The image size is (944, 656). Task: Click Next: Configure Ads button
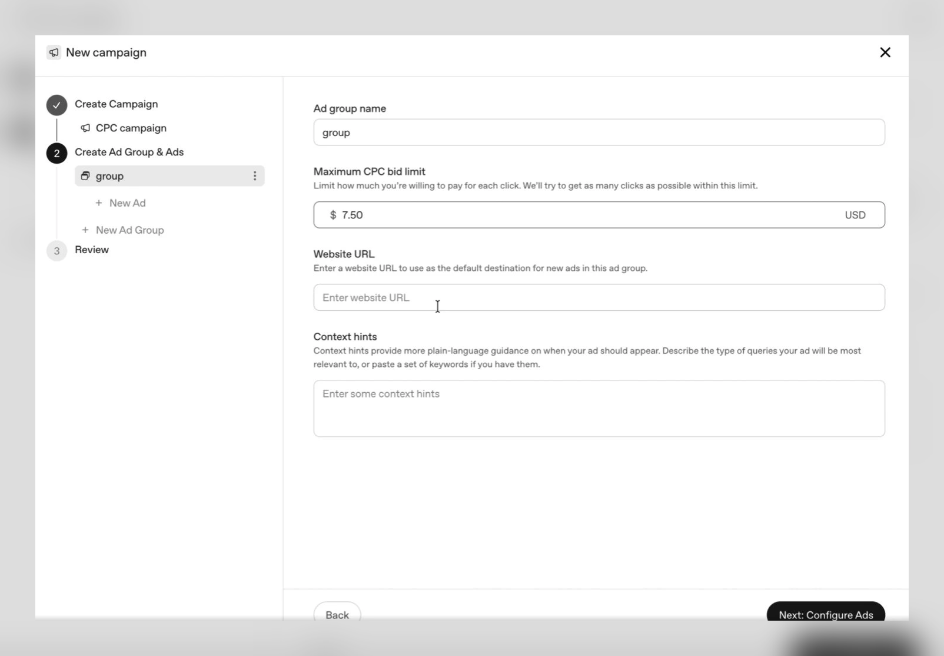click(826, 612)
